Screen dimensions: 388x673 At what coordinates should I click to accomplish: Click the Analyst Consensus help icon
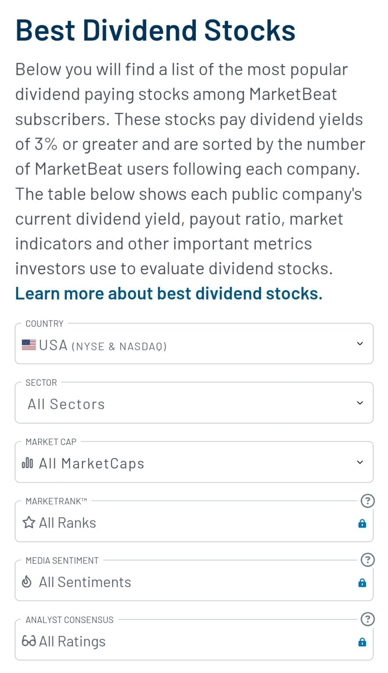[367, 619]
